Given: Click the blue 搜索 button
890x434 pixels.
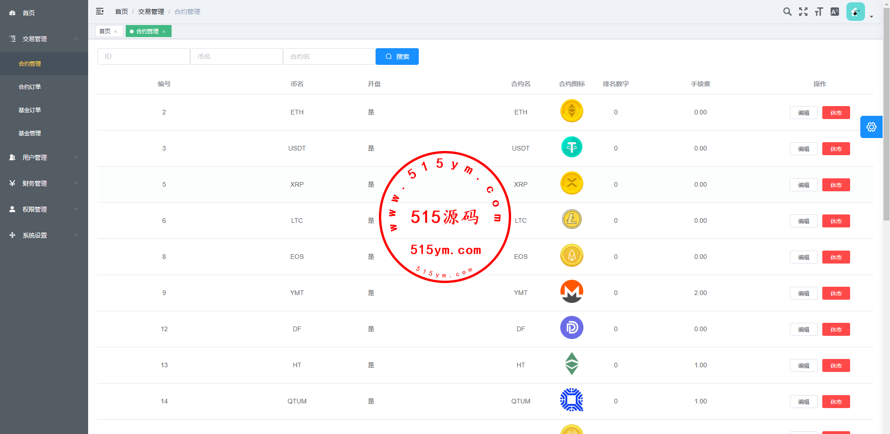Looking at the screenshot, I should [397, 57].
